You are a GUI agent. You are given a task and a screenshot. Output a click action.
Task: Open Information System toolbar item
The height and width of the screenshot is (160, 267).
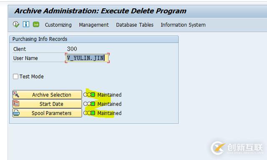pos(183,25)
